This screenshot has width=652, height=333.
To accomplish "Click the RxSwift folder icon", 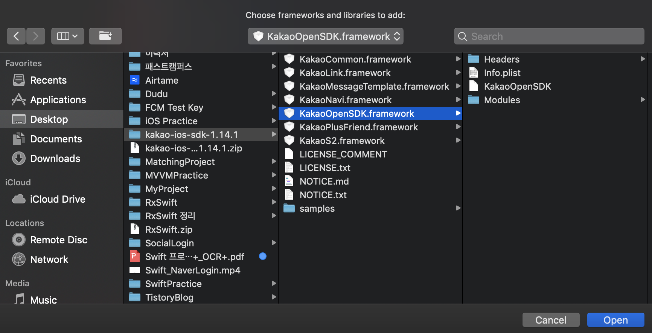I will tap(135, 202).
